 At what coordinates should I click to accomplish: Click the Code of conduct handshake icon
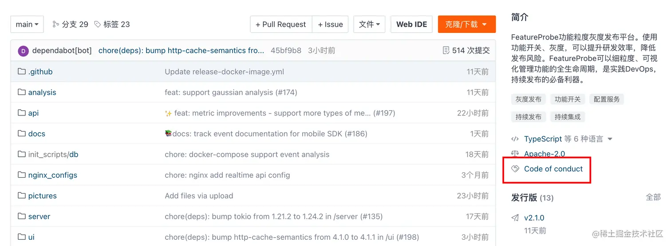point(515,169)
